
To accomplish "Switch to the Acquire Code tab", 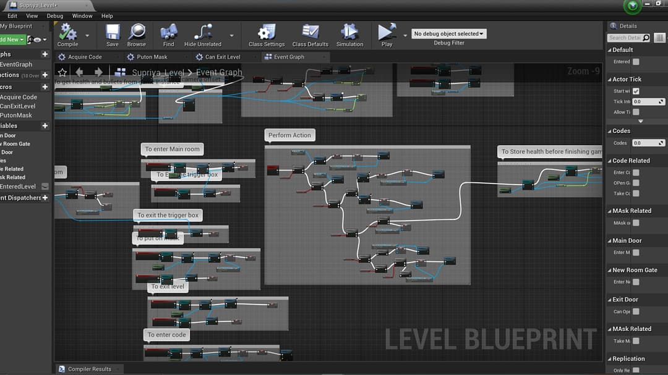I will pos(85,57).
